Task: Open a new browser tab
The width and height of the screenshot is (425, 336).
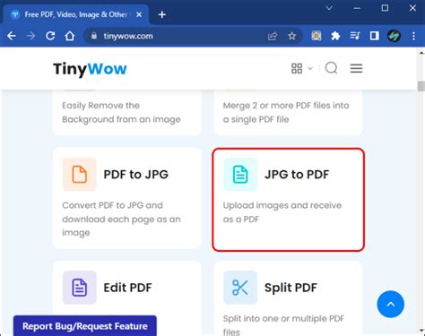Action: tap(162, 14)
